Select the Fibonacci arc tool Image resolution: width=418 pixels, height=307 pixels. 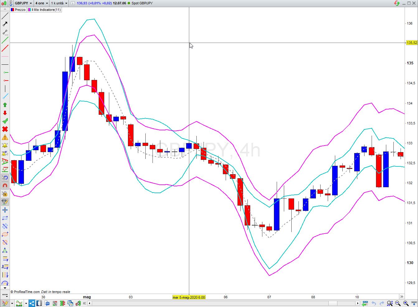coord(5,283)
